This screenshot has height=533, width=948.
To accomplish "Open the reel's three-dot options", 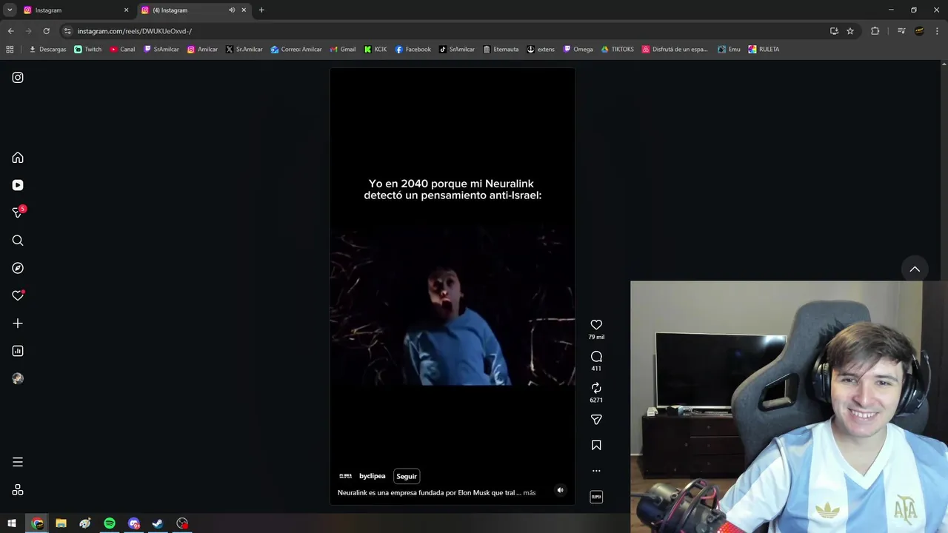I will tap(596, 471).
